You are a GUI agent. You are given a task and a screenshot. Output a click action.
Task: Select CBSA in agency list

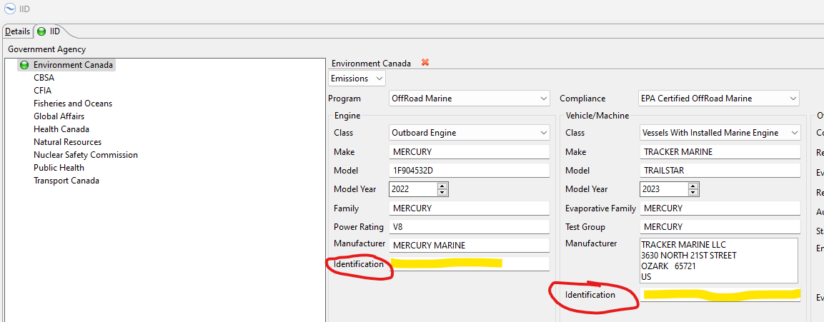(44, 78)
